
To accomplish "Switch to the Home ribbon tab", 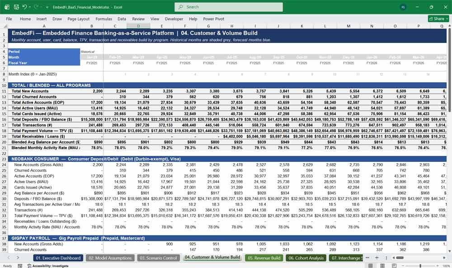I will click(x=25, y=19).
